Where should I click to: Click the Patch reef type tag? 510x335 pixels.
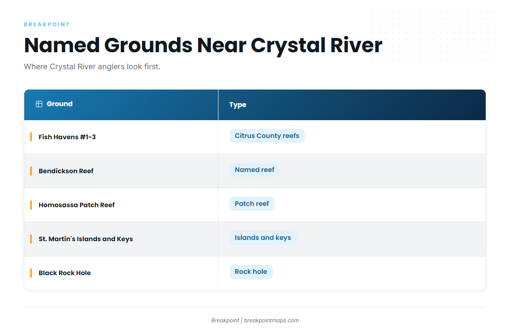[x=252, y=204]
